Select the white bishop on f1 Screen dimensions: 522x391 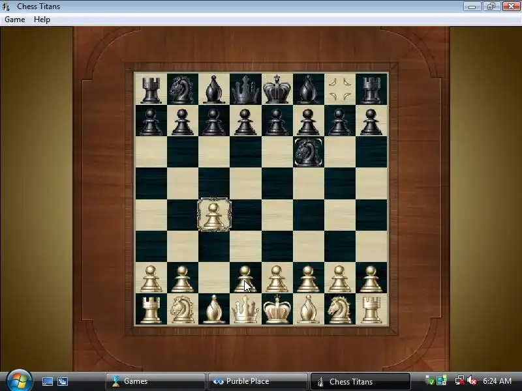[x=308, y=309]
